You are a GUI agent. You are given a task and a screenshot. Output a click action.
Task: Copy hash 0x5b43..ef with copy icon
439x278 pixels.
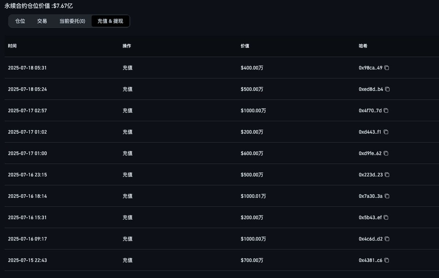pos(386,217)
